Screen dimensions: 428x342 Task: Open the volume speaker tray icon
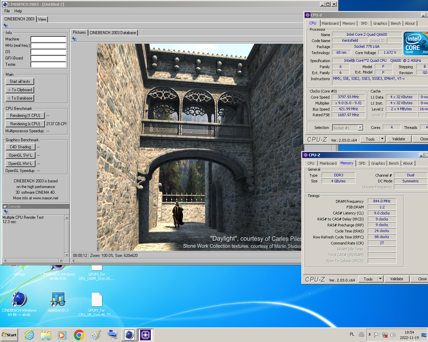(393, 335)
